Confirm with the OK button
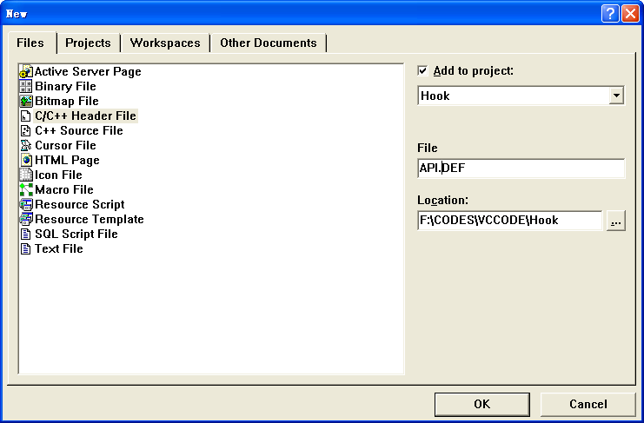The image size is (644, 423). [481, 404]
